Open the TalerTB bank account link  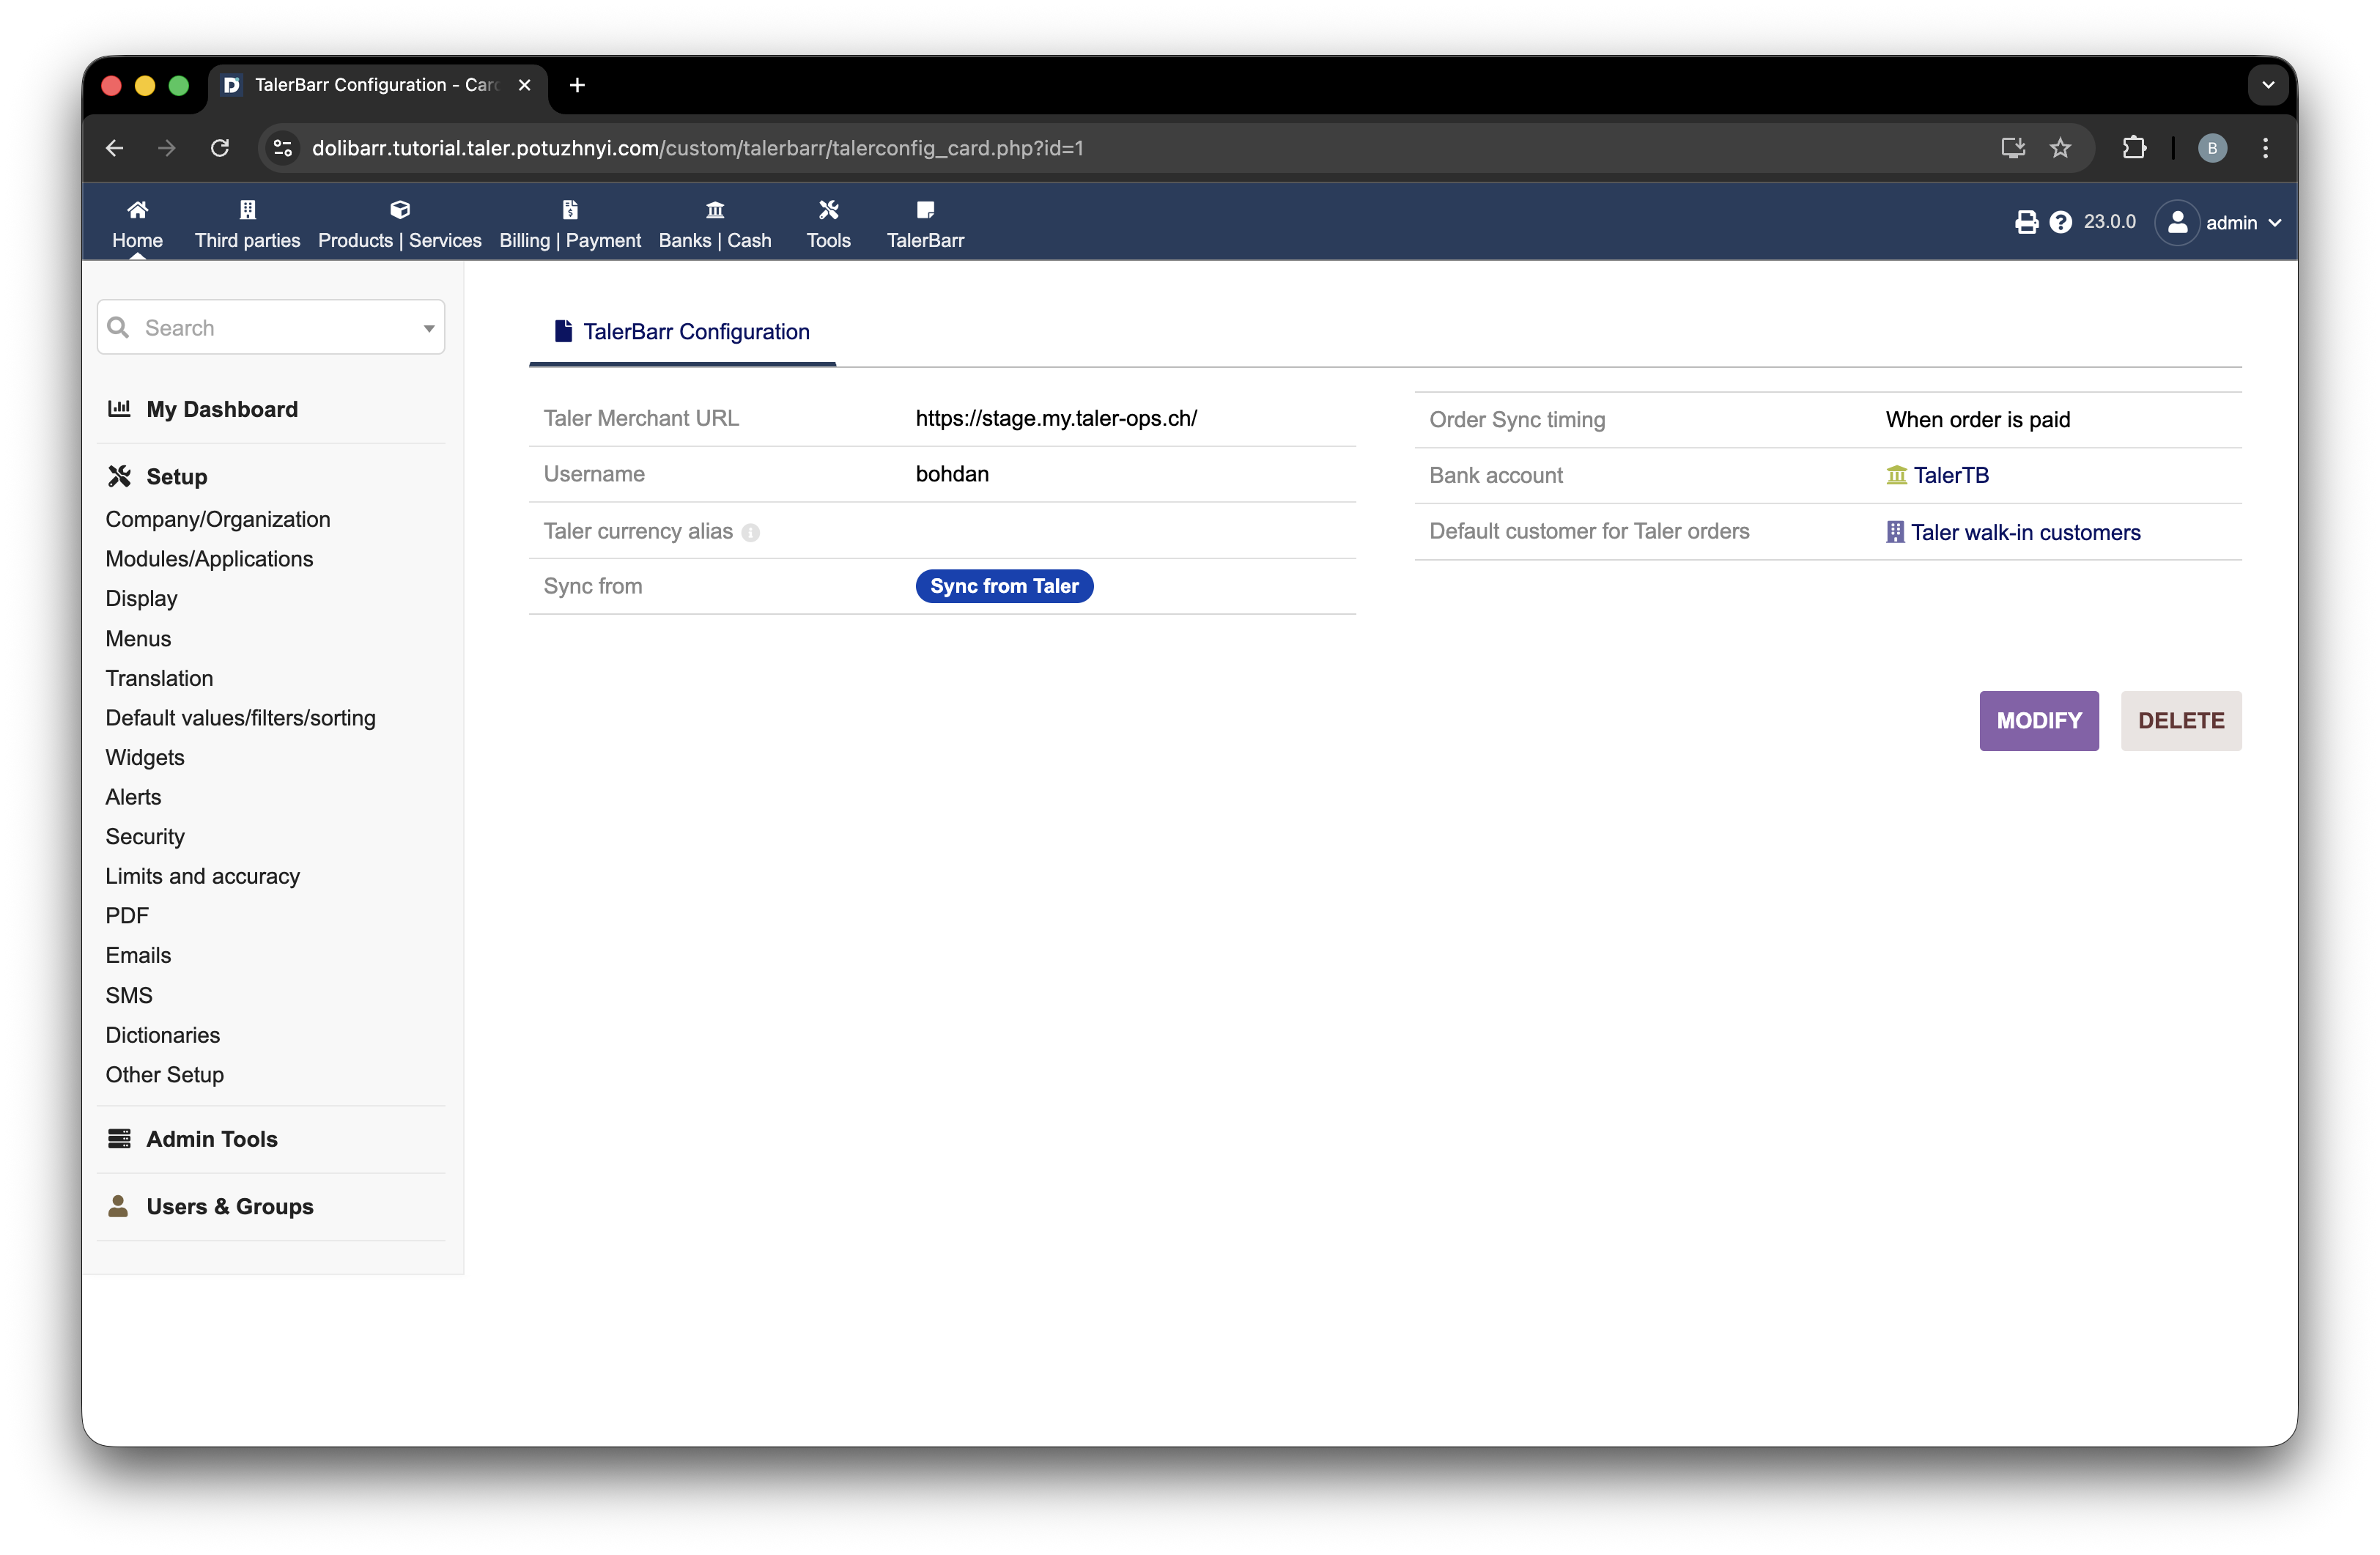[1950, 476]
